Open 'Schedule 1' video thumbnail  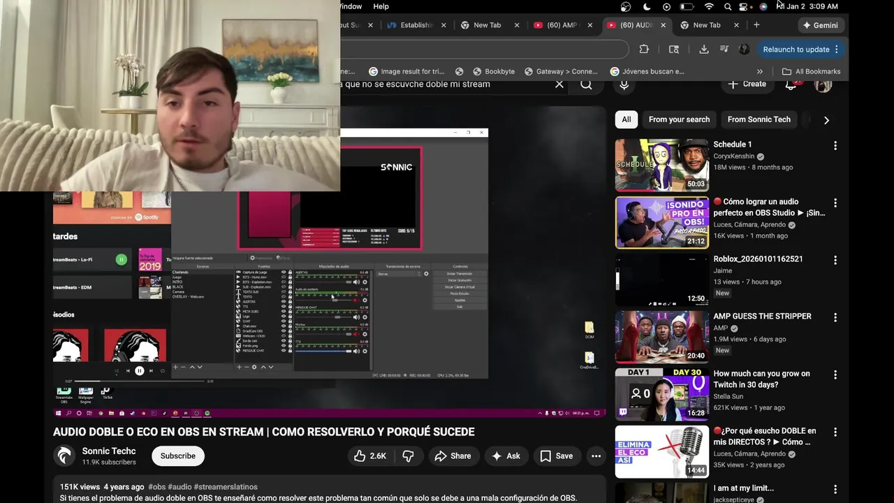point(662,165)
